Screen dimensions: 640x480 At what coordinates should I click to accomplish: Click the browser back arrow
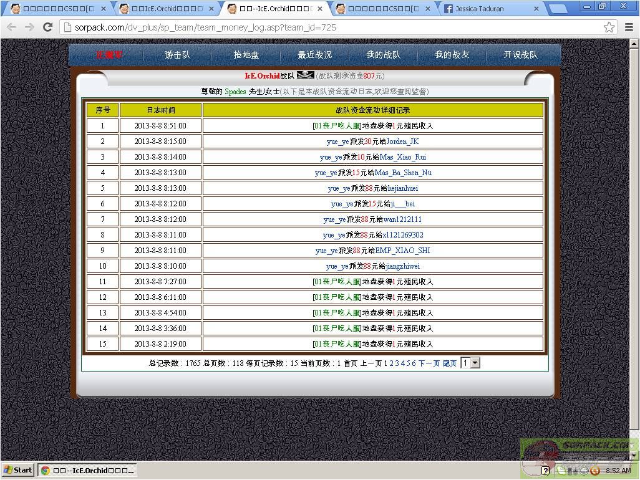pyautogui.click(x=12, y=27)
